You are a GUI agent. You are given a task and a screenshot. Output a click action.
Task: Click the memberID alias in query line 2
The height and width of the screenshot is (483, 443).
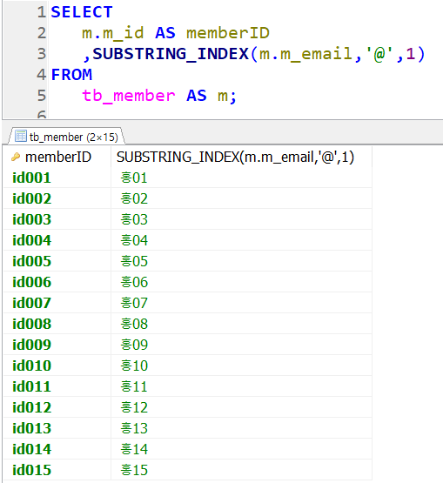228,33
